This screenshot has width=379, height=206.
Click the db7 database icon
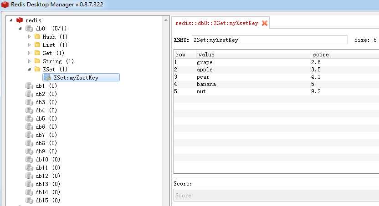[x=29, y=135]
